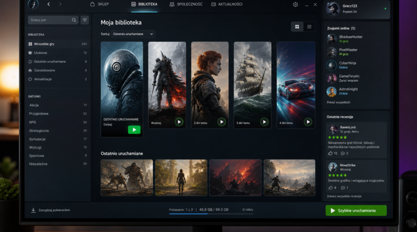
Task: Click the user avatar icon in the top bar
Action: point(33,4)
